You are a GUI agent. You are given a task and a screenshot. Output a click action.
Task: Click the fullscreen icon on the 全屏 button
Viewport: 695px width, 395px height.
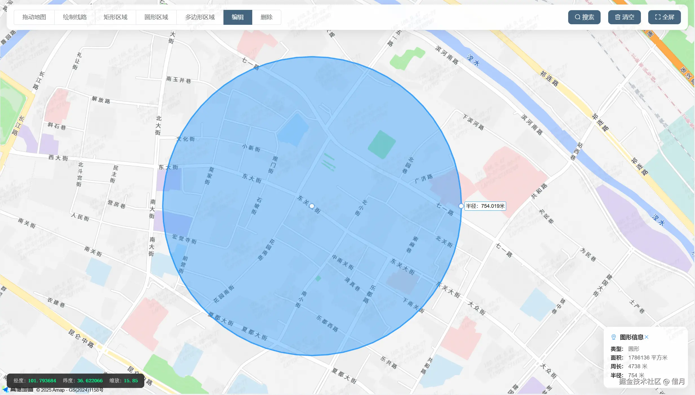pyautogui.click(x=658, y=17)
